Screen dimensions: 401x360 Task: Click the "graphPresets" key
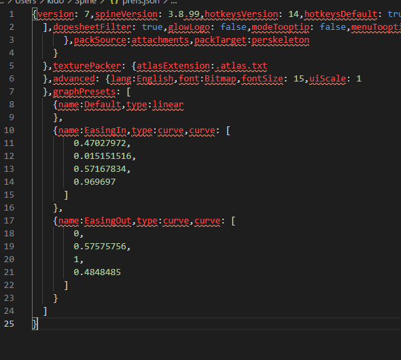(x=84, y=92)
